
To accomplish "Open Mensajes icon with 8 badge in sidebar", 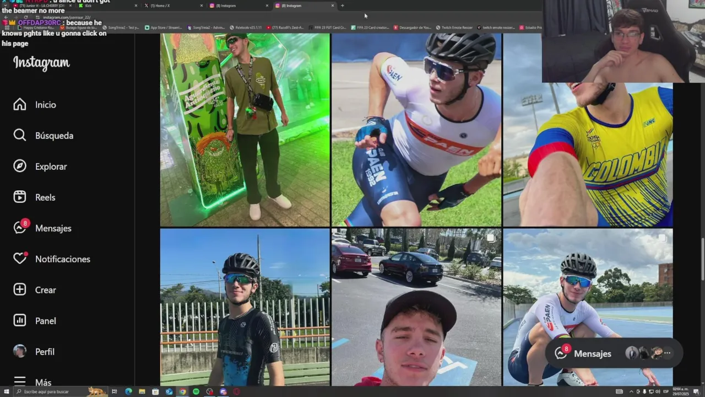I will pos(20,227).
